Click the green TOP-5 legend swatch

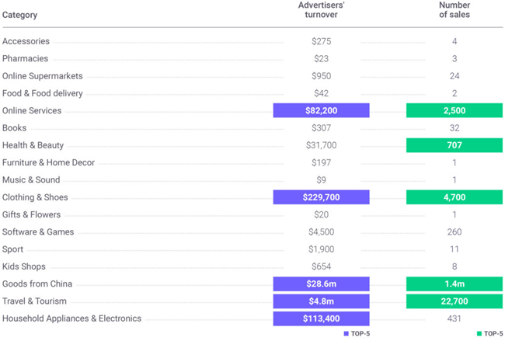coord(479,334)
